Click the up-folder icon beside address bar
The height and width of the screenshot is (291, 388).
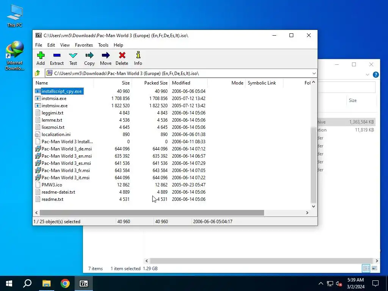tap(38, 73)
